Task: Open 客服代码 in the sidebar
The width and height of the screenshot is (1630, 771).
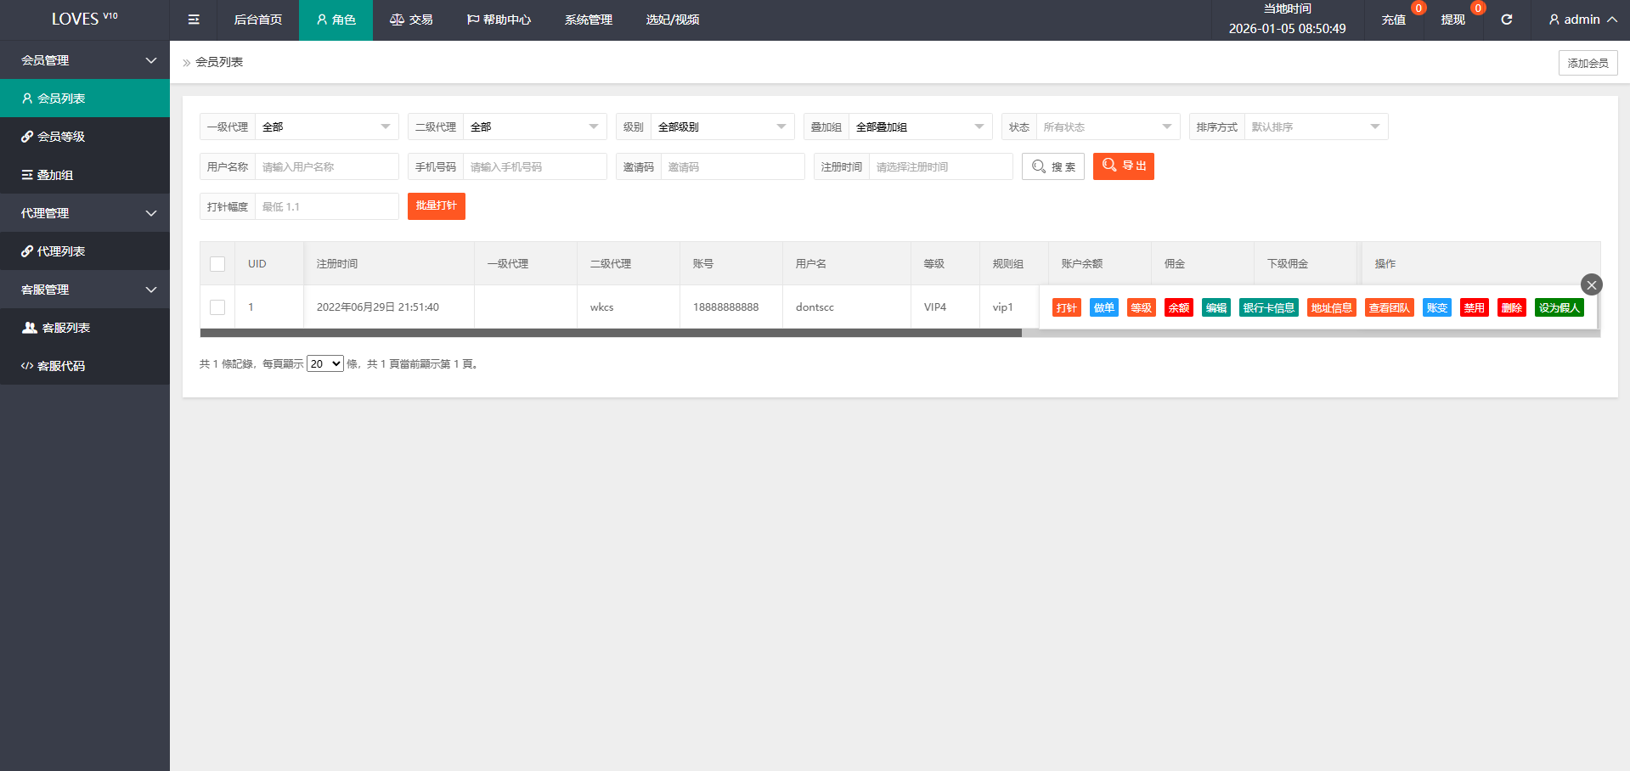Action: click(61, 366)
